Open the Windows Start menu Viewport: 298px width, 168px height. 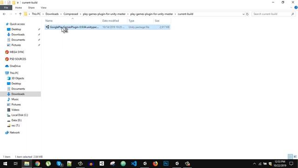point(5,164)
